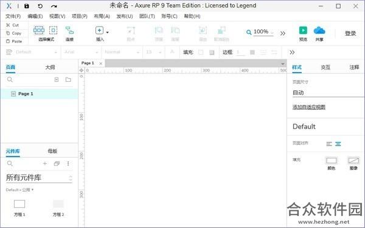Image resolution: width=365 pixels, height=228 pixels.
Task: Select Page 1 in the pages tree
Action: [39, 94]
